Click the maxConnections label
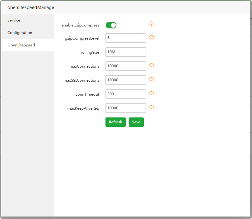 (84, 66)
